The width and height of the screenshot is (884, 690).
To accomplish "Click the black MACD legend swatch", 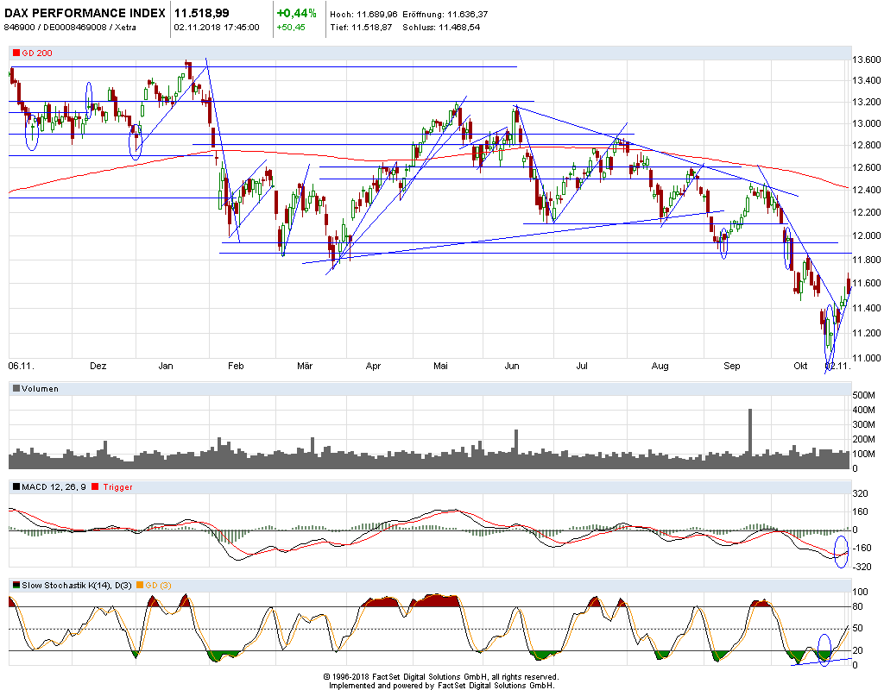I will (x=16, y=486).
